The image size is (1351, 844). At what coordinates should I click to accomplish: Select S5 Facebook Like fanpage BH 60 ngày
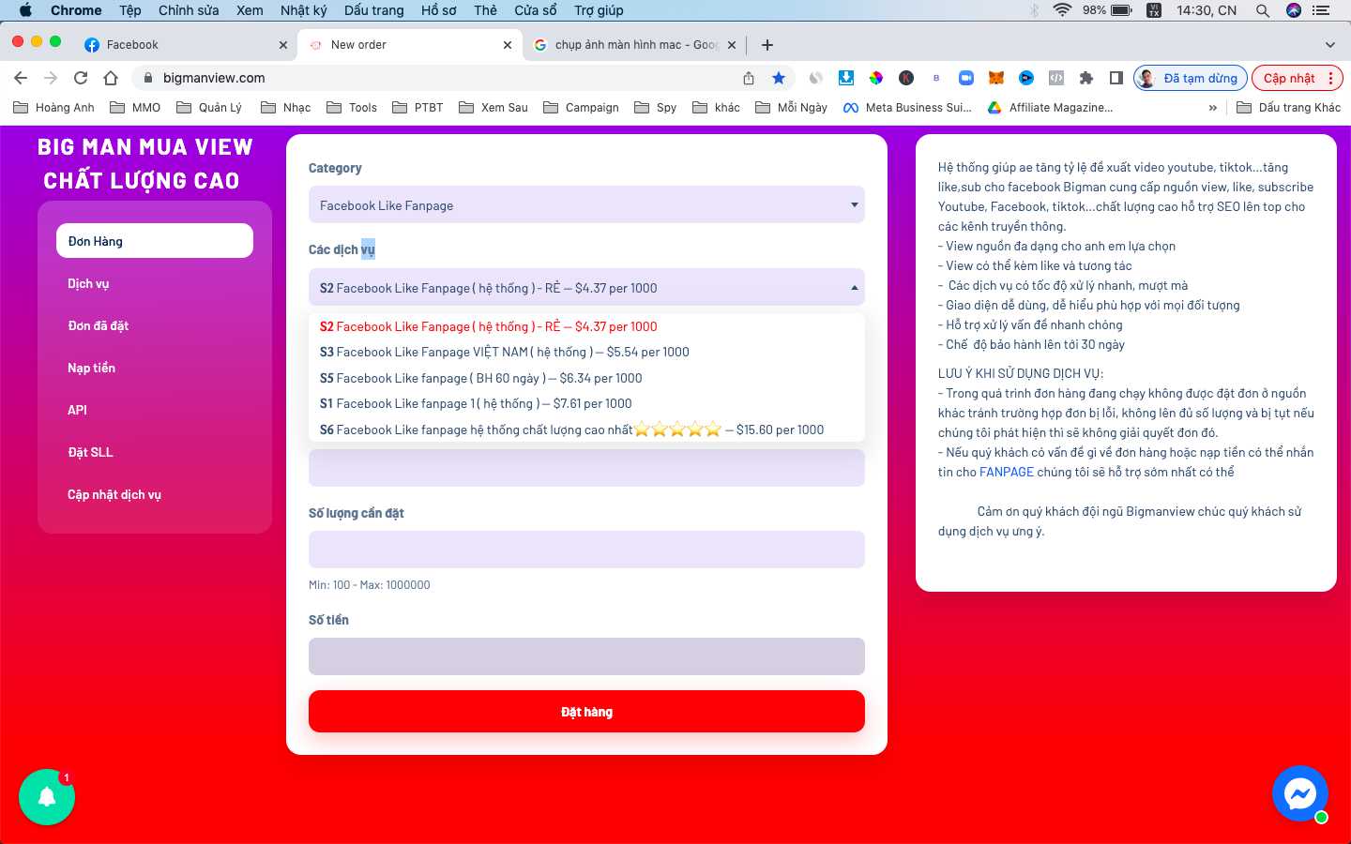[x=586, y=378]
